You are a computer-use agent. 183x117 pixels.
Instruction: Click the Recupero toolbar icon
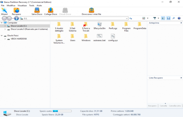(x=16, y=11)
